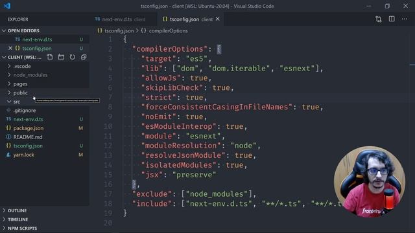Click the EXPLORER panel title

tap(18, 19)
